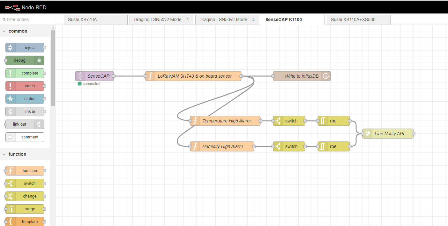The height and width of the screenshot is (226, 448).
Task: Click the LoRaWAN SHT40 function node icon
Action: [150, 76]
